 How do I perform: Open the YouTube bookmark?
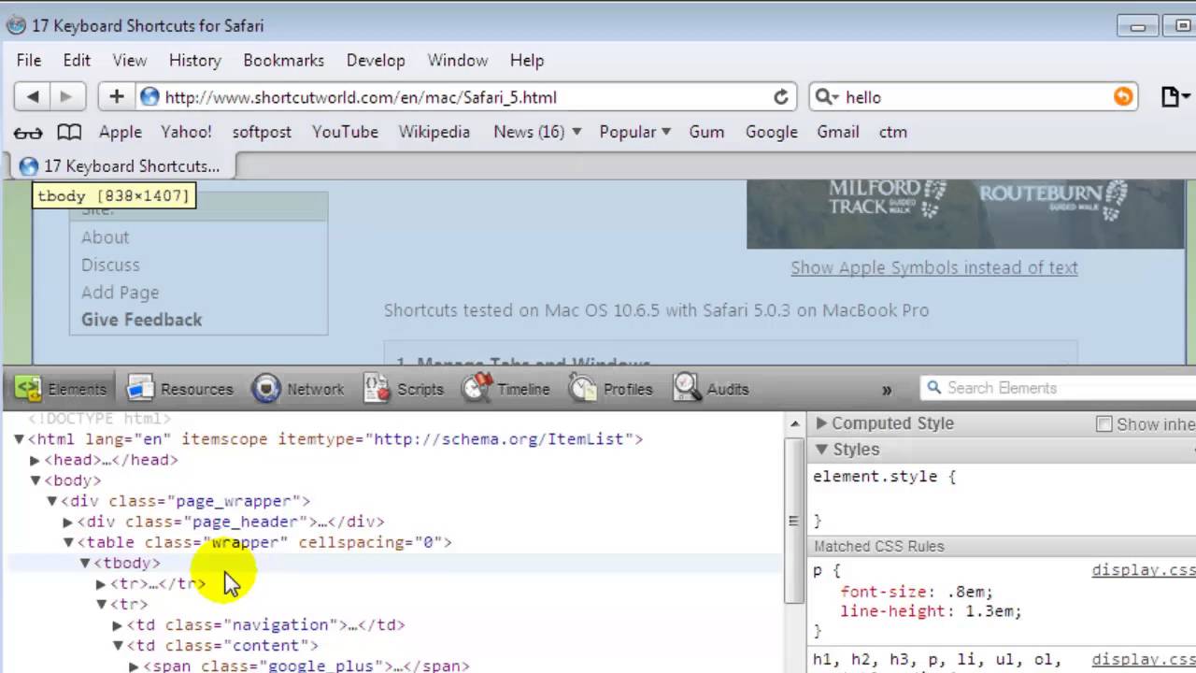point(345,132)
